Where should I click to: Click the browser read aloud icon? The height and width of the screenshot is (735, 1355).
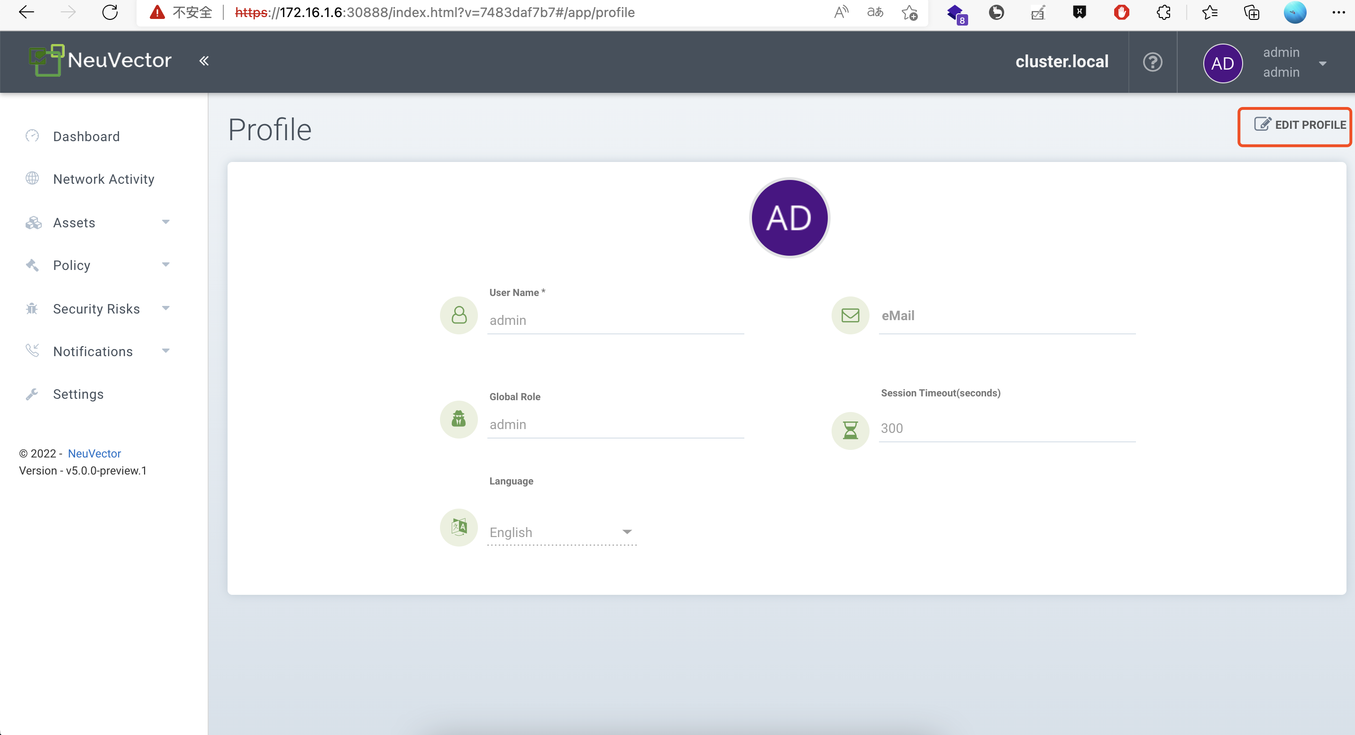[841, 12]
